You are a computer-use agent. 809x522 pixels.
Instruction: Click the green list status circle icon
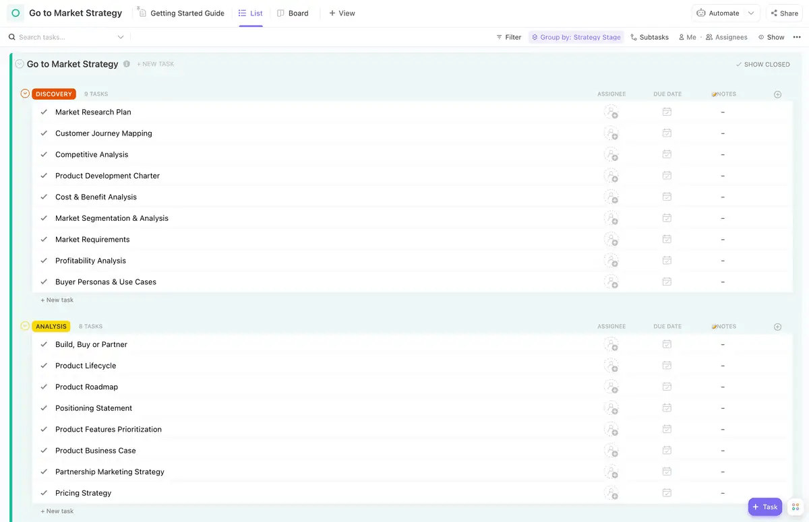tap(16, 13)
